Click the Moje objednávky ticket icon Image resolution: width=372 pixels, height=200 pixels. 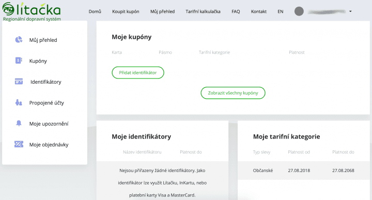[x=19, y=144]
